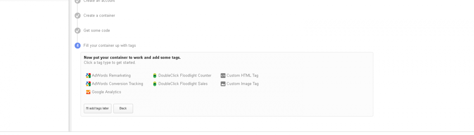The height and width of the screenshot is (135, 474).
Task: Click the Custom HTML Tag code icon
Action: (223, 76)
